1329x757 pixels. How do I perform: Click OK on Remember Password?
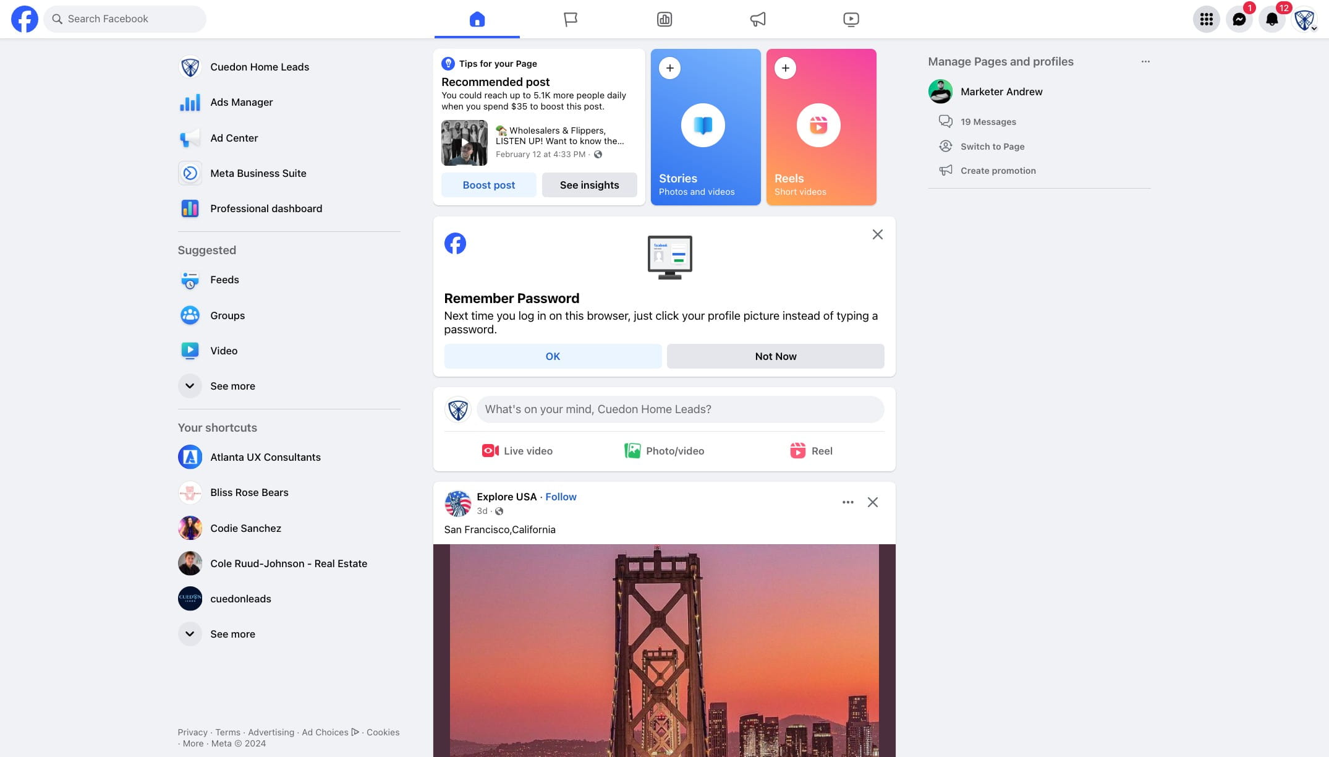(x=553, y=356)
